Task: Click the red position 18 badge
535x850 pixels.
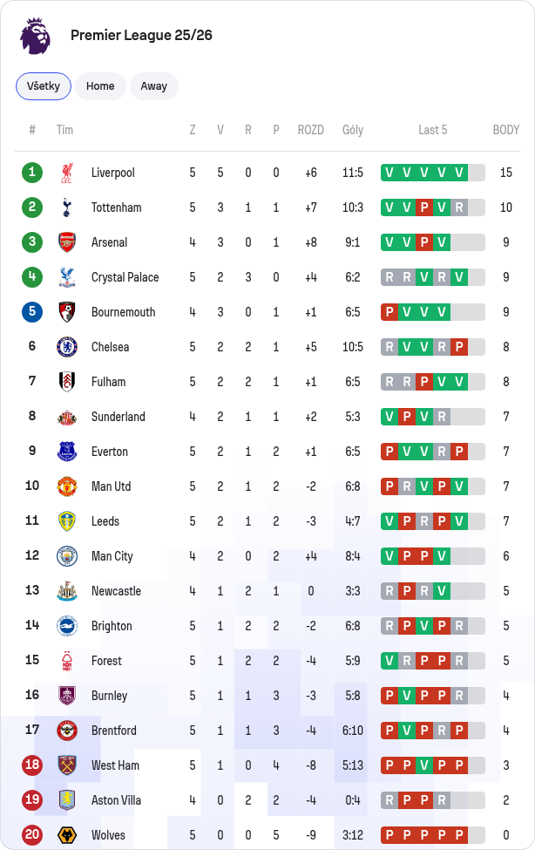Action: 32,765
